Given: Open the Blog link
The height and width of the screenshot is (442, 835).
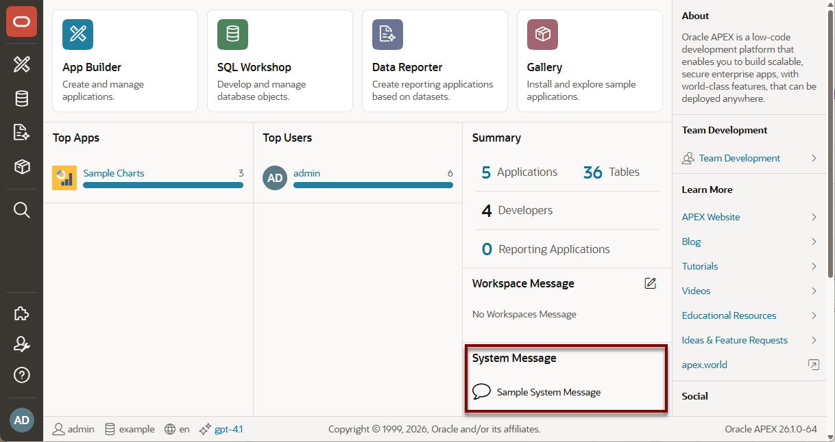Looking at the screenshot, I should pos(691,242).
